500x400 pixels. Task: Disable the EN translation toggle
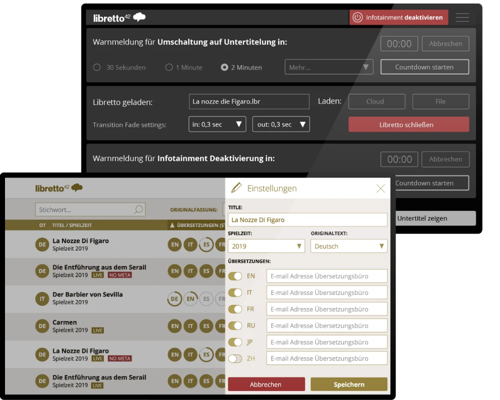[x=235, y=276]
